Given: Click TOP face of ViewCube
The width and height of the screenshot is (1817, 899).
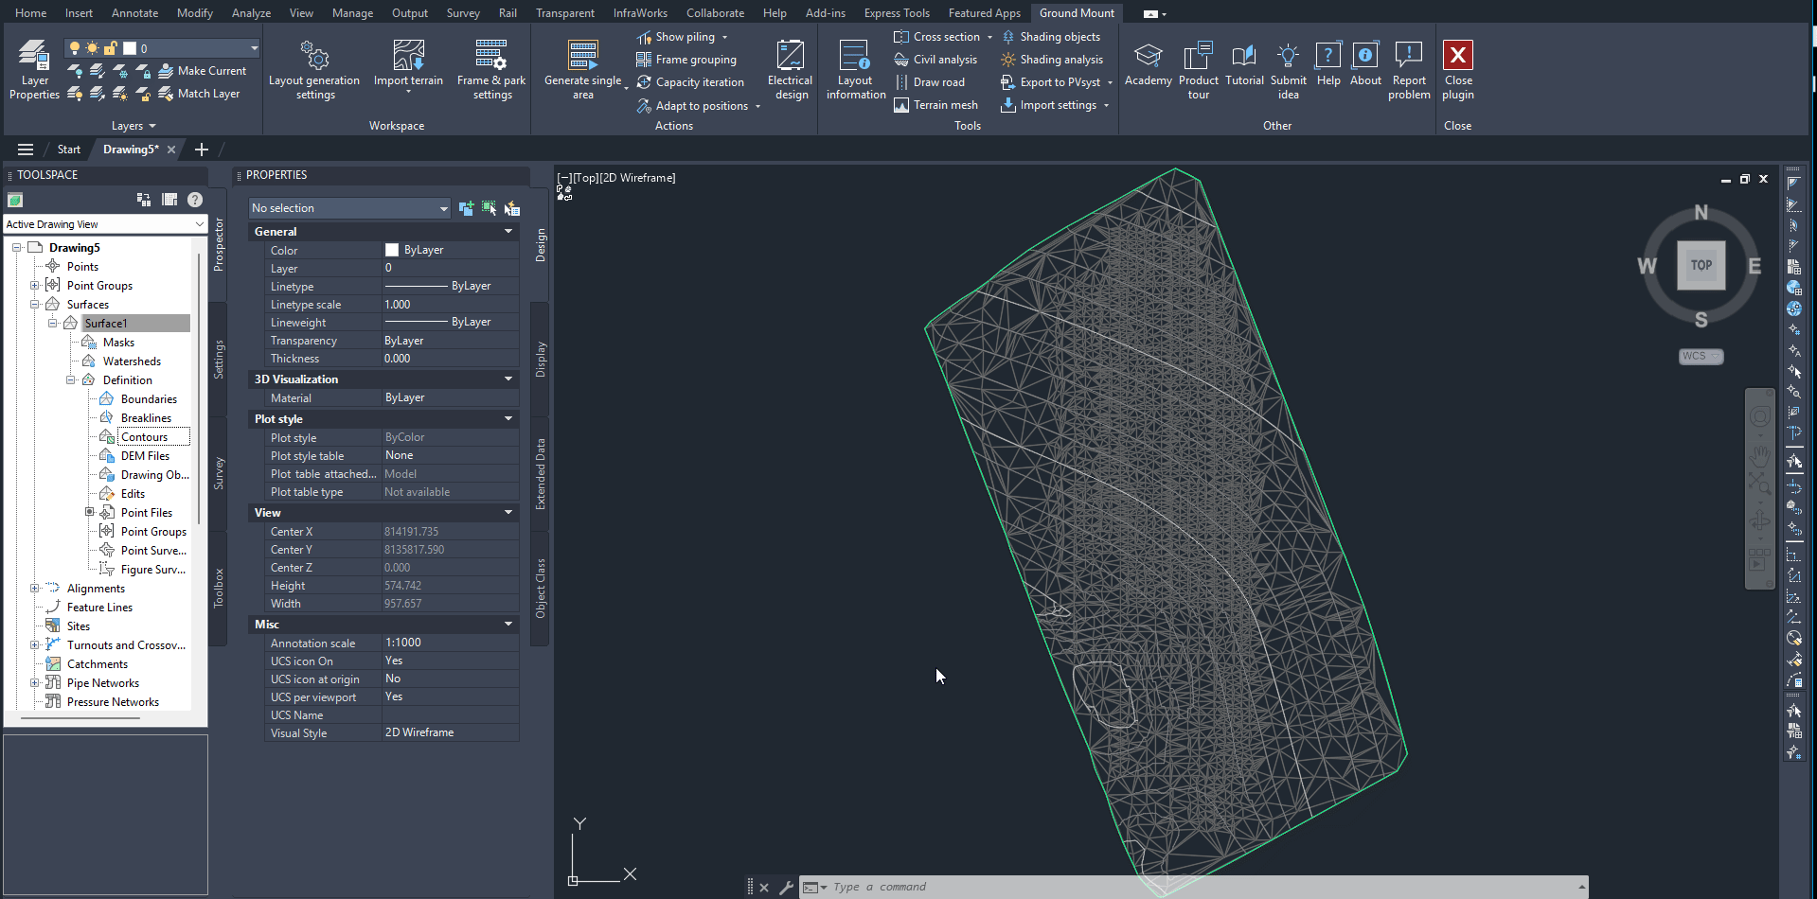Looking at the screenshot, I should pos(1701,265).
